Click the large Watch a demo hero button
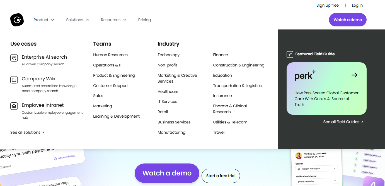385x186 pixels. 167,173
